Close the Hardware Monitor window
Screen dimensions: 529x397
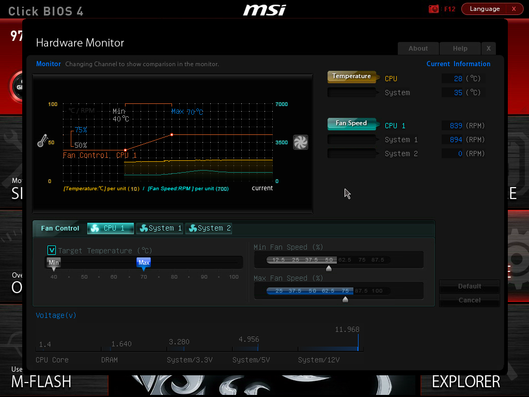(489, 48)
